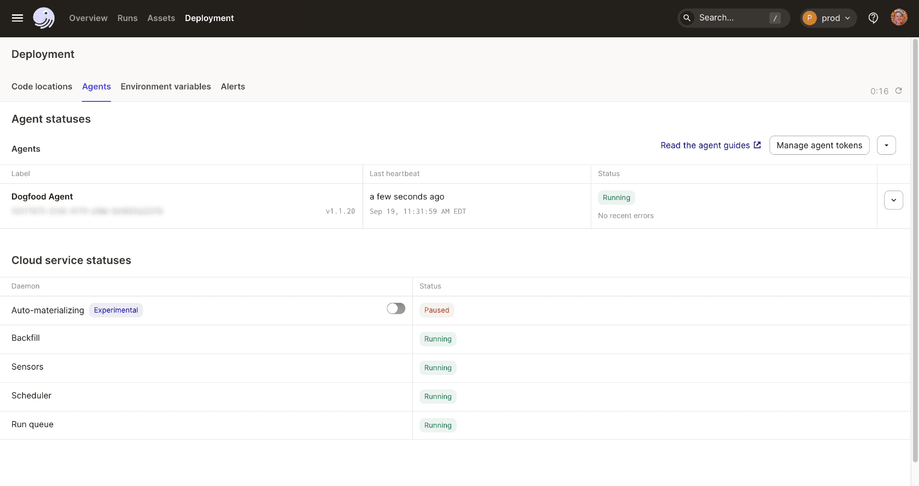Image resolution: width=919 pixels, height=486 pixels.
Task: Open Manage agent tokens
Action: tap(819, 145)
